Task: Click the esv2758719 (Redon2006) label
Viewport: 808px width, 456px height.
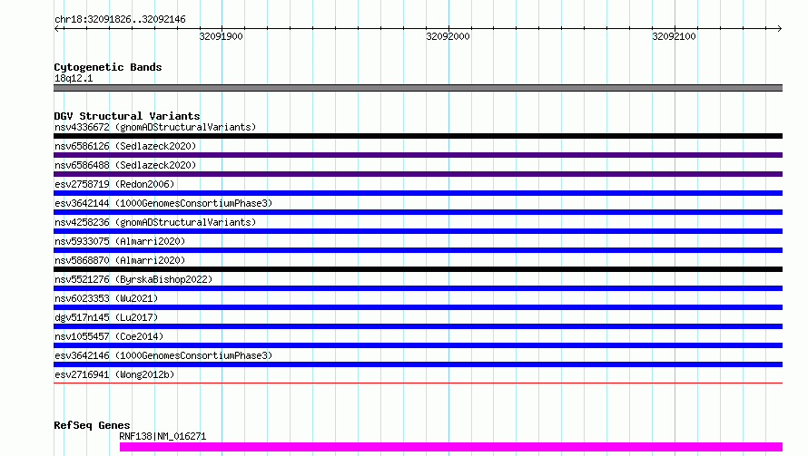Action: click(114, 184)
